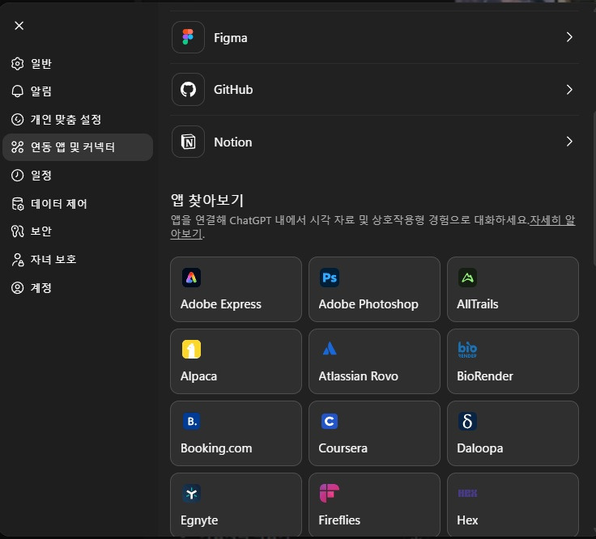596x539 pixels.
Task: Click the Fireflies app icon
Action: (329, 494)
